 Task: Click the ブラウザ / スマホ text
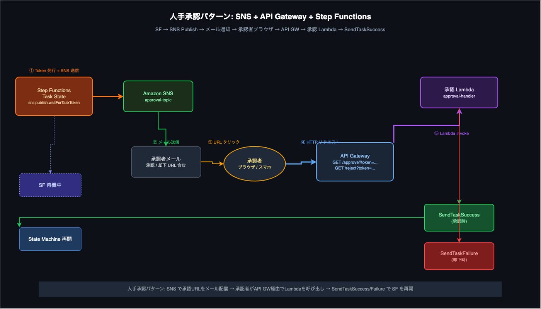pyautogui.click(x=255, y=167)
